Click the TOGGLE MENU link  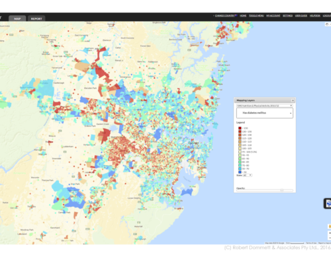click(256, 16)
